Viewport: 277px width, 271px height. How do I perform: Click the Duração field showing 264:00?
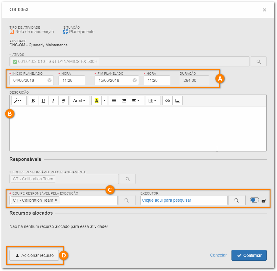[x=195, y=80]
